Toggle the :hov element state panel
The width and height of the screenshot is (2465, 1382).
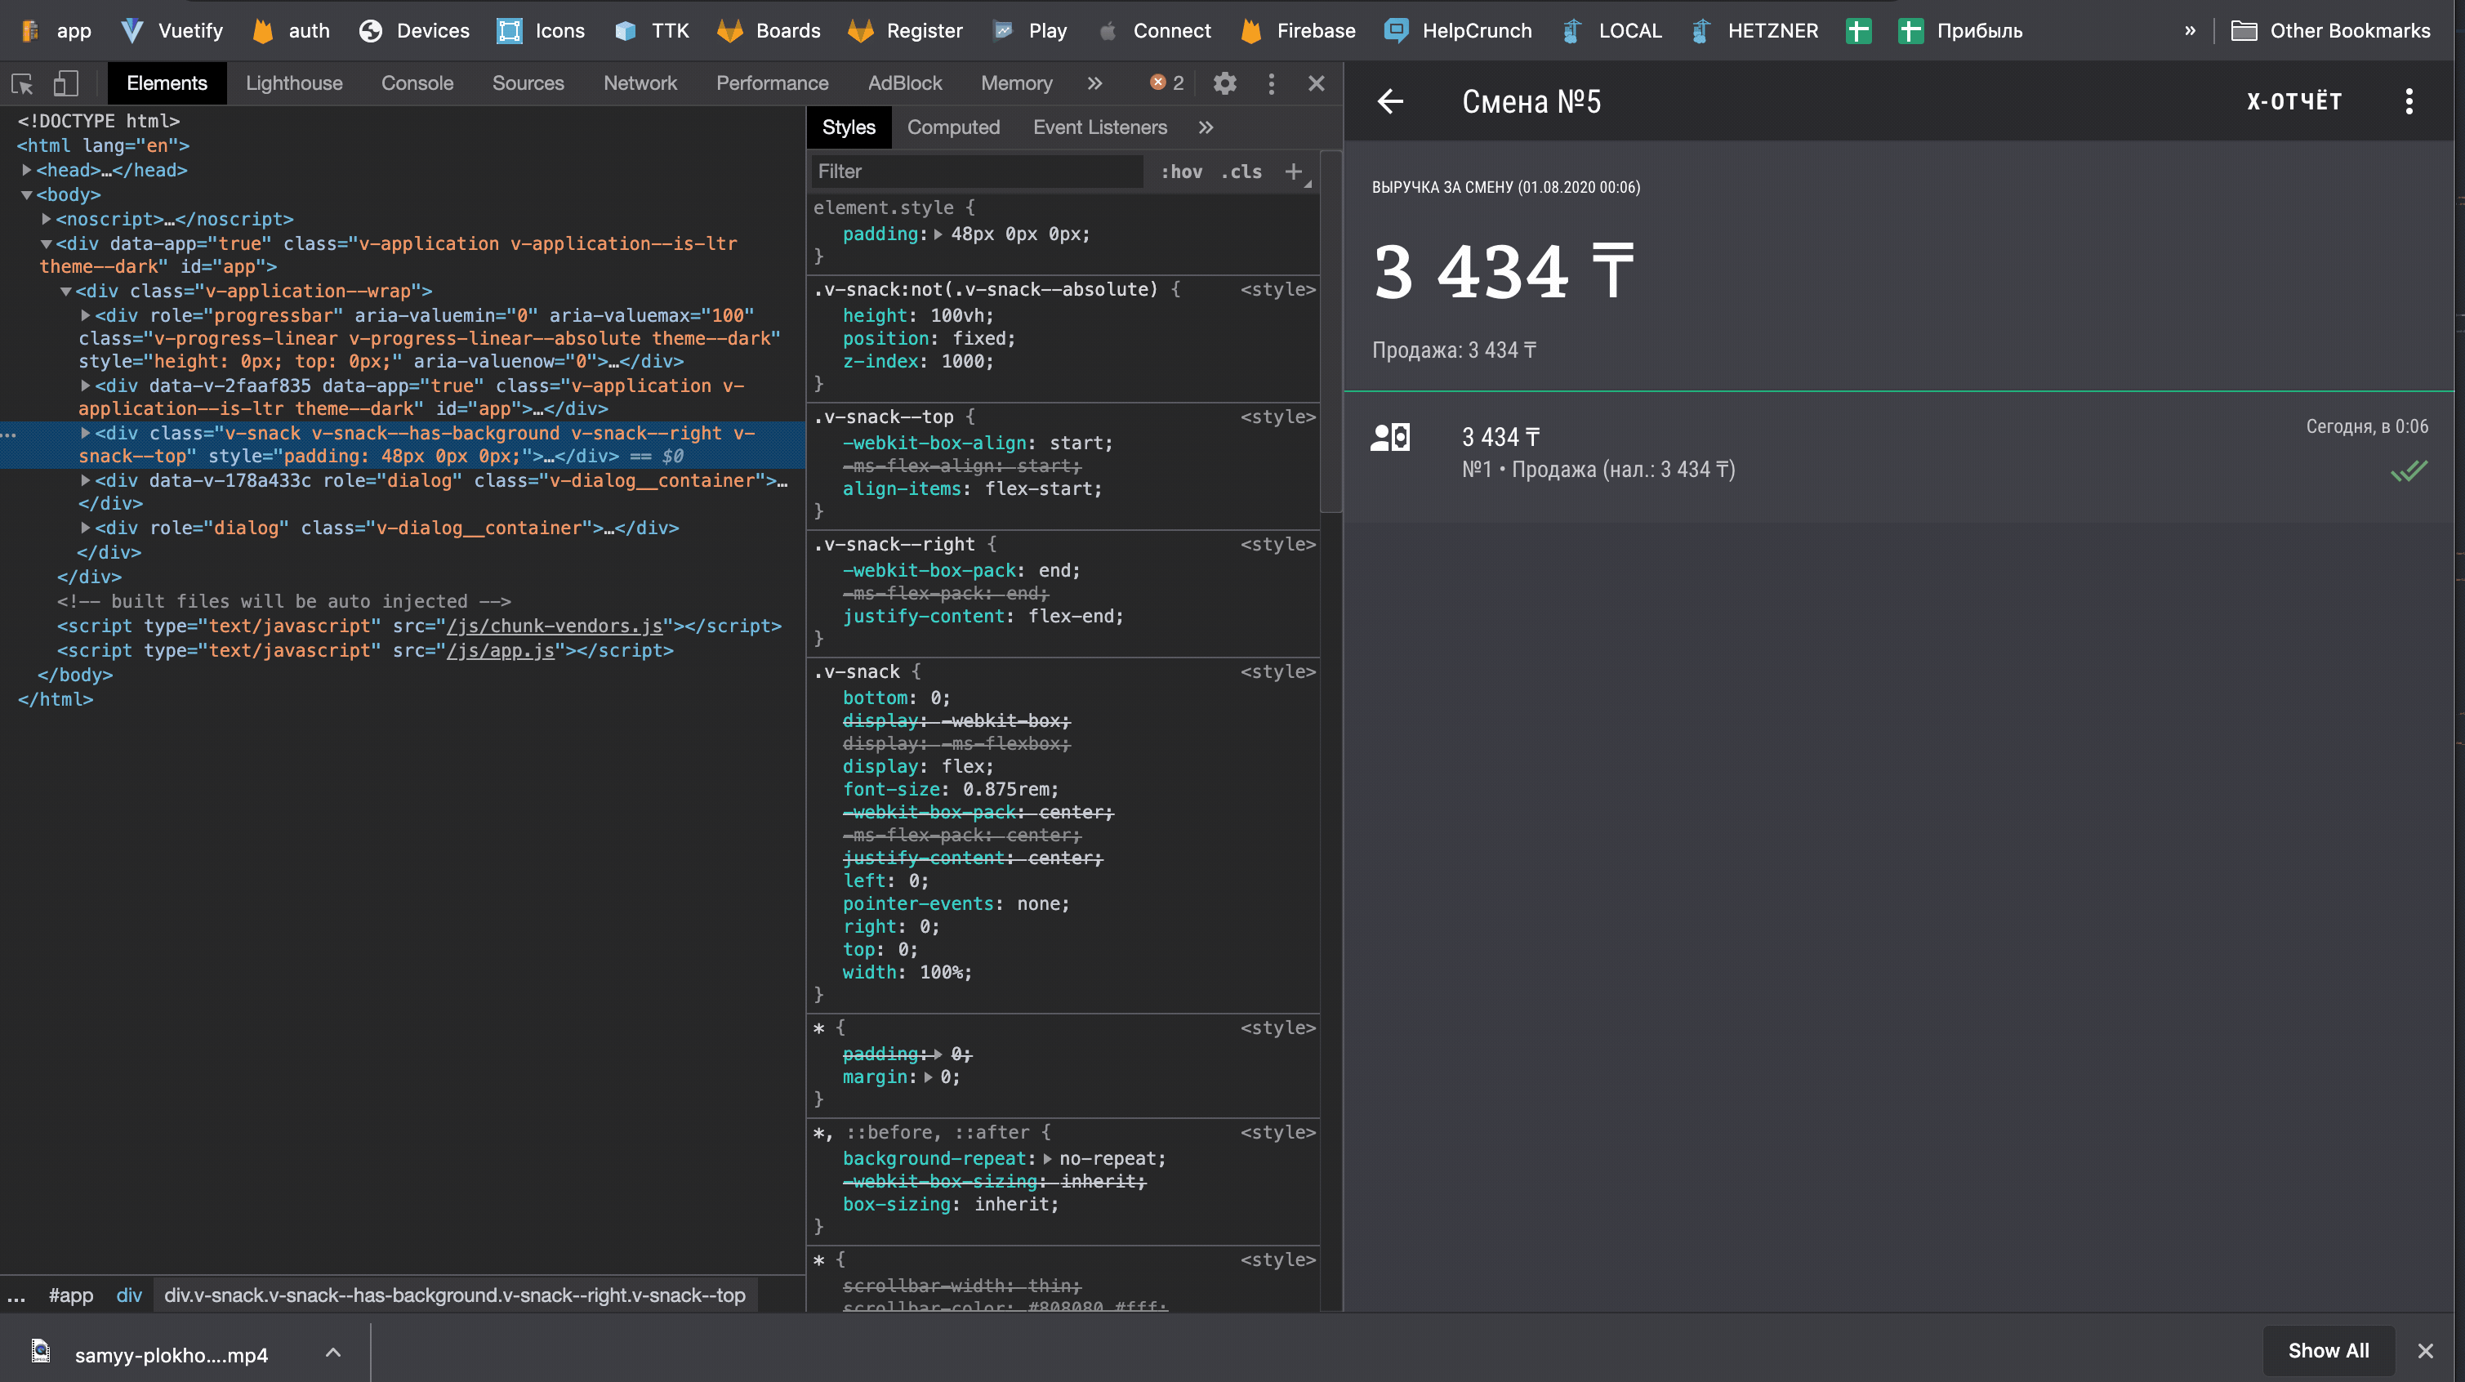click(1181, 172)
